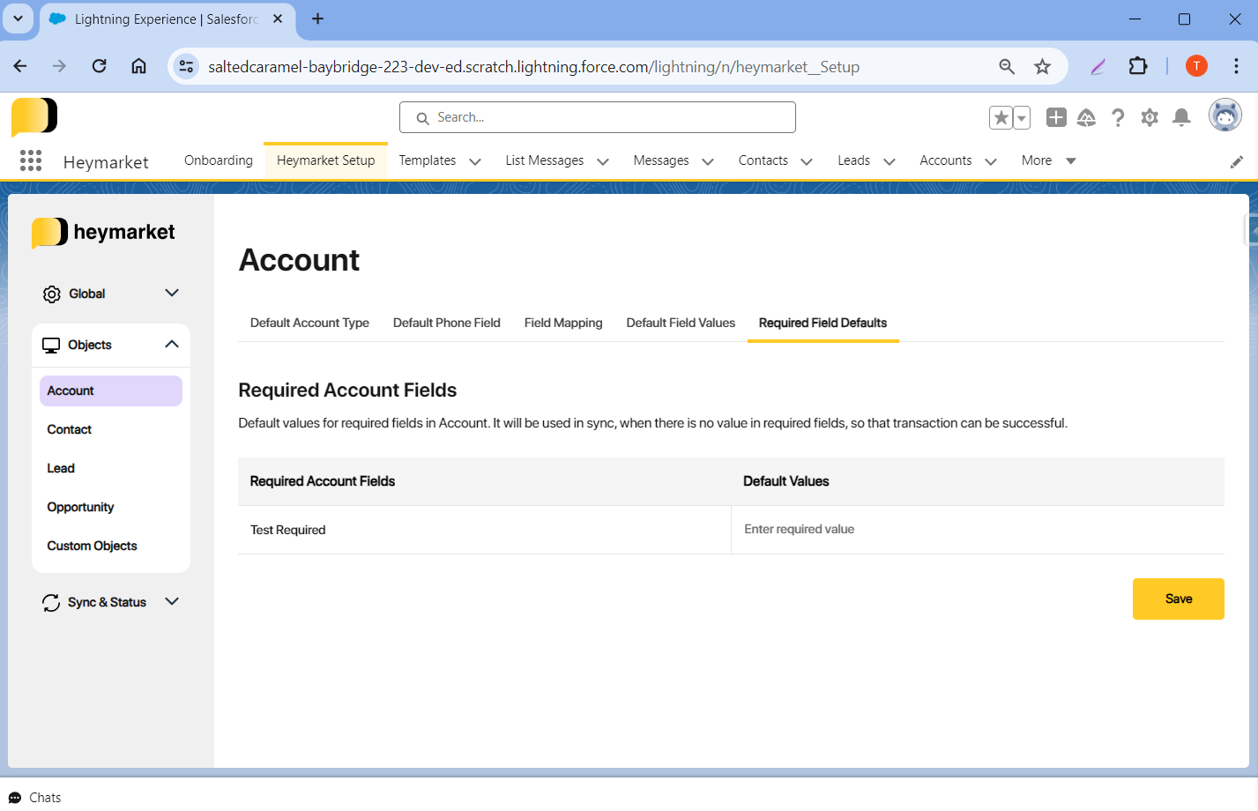The height and width of the screenshot is (811, 1258).
Task: Open the Salesforce App Launcher grid
Action: (31, 160)
